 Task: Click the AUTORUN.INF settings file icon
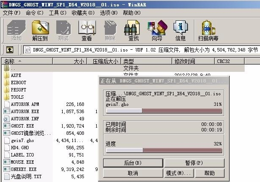coord(7,119)
